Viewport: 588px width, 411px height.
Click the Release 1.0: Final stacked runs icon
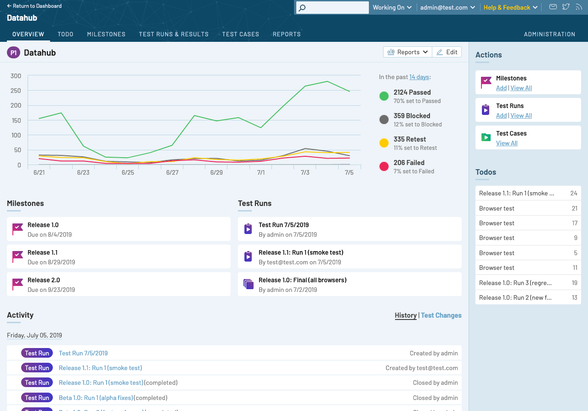[248, 284]
